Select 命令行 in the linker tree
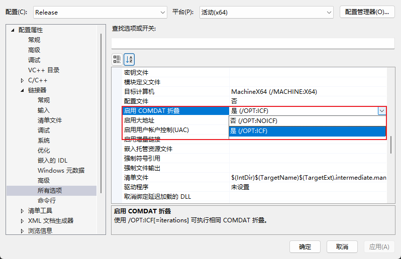Image resolution: width=401 pixels, height=259 pixels. click(47, 200)
